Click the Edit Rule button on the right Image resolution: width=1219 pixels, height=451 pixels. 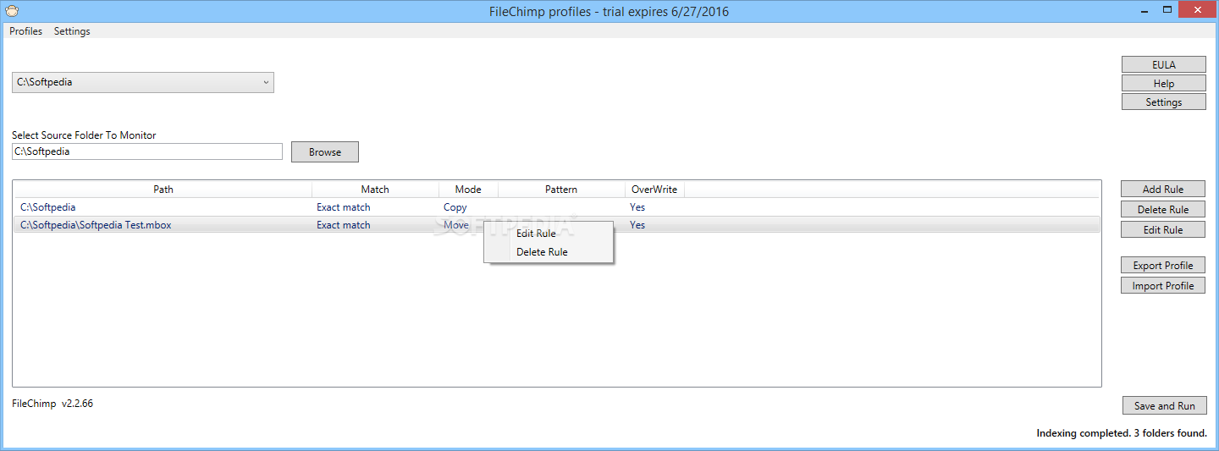(x=1163, y=230)
